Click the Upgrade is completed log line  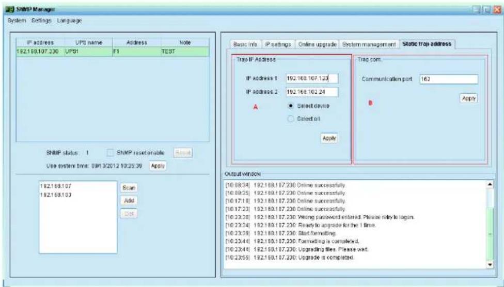[x=290, y=258]
